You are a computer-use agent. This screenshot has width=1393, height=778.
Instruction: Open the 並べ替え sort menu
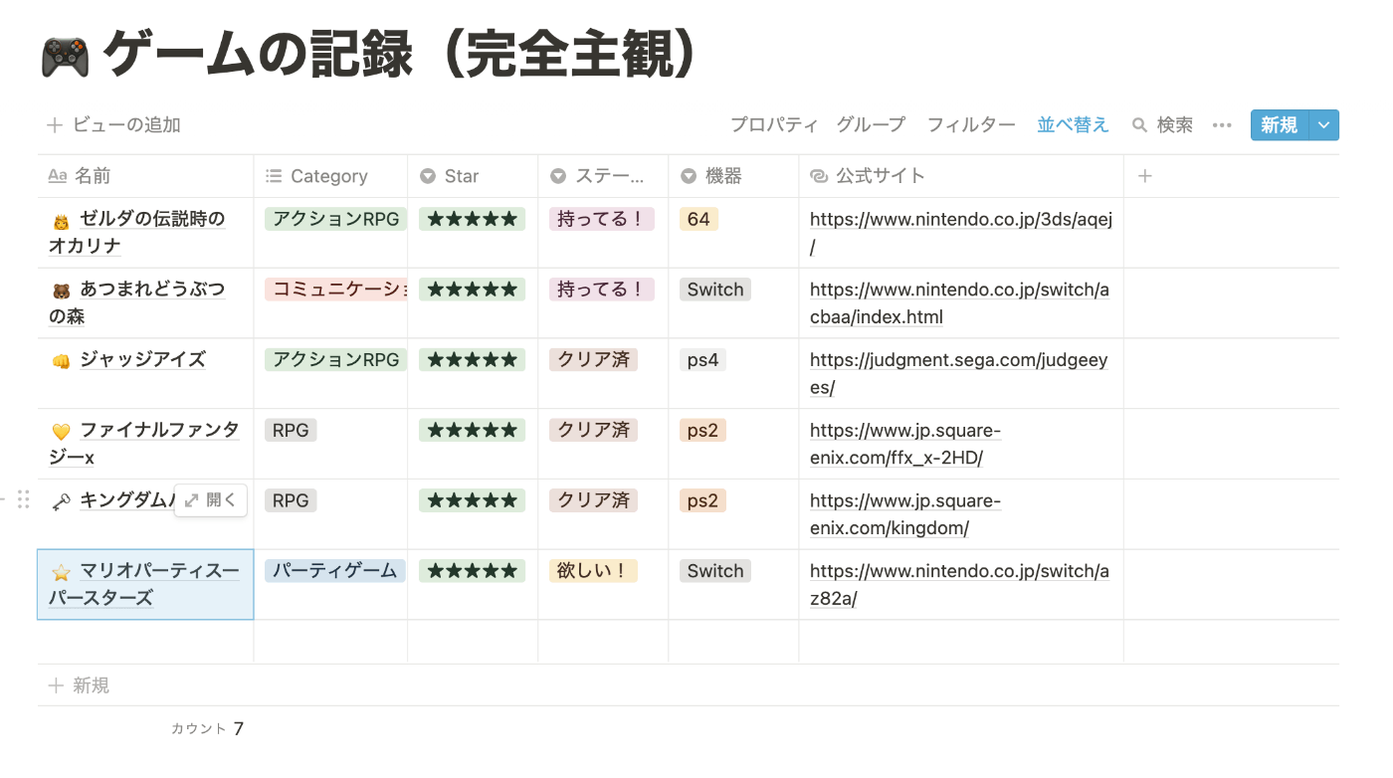click(1073, 125)
